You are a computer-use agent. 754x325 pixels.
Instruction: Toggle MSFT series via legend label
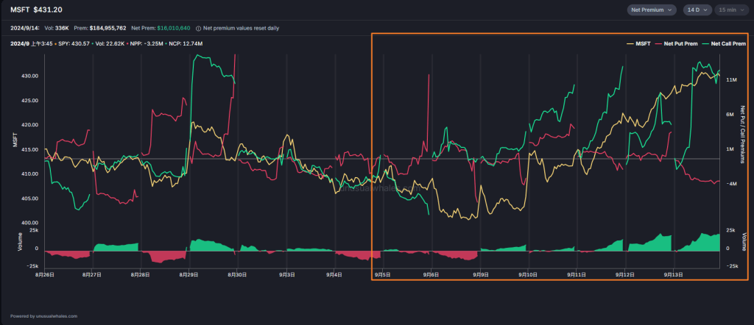[x=644, y=44]
